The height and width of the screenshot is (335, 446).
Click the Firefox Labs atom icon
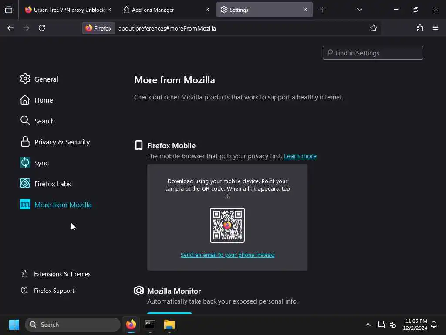point(25,183)
